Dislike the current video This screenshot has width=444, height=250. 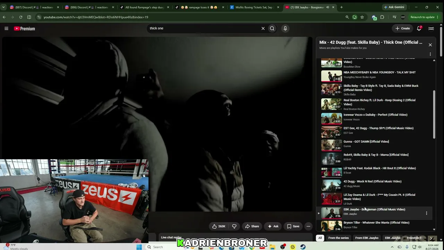234,226
